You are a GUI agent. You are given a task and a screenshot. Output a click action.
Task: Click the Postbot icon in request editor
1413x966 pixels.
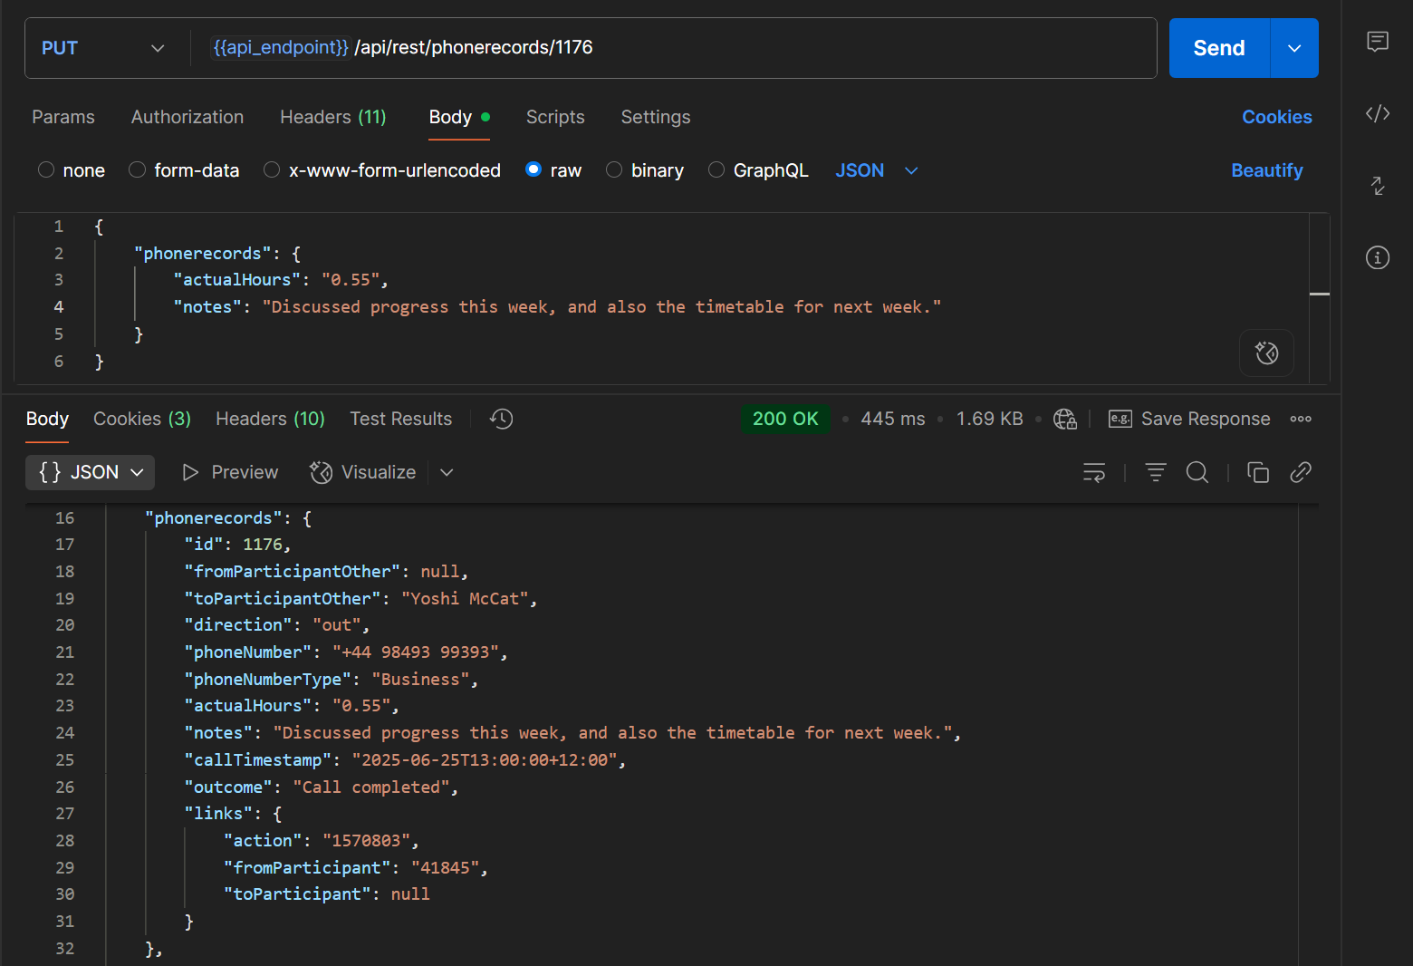pos(1266,353)
